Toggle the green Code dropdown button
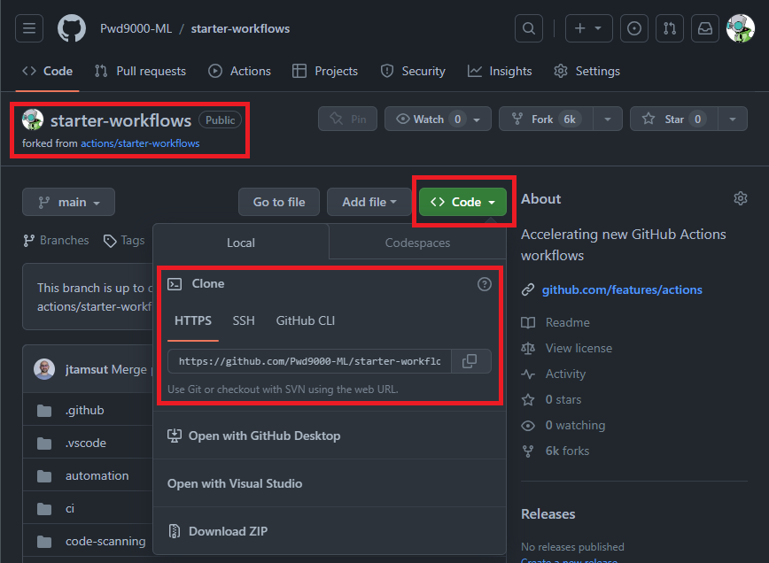 point(462,202)
